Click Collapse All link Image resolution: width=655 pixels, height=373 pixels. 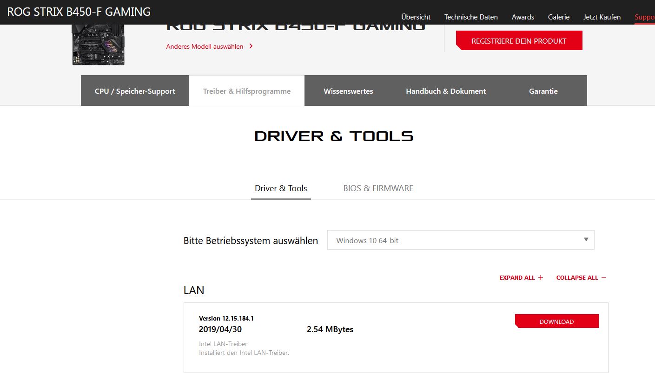click(581, 277)
